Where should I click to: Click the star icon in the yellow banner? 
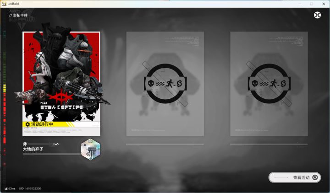[x=27, y=124]
